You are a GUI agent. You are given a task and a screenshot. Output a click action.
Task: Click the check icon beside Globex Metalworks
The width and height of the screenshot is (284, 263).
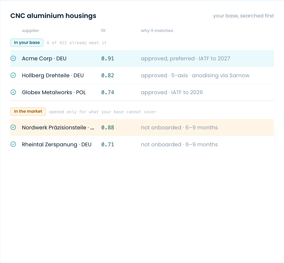(13, 92)
